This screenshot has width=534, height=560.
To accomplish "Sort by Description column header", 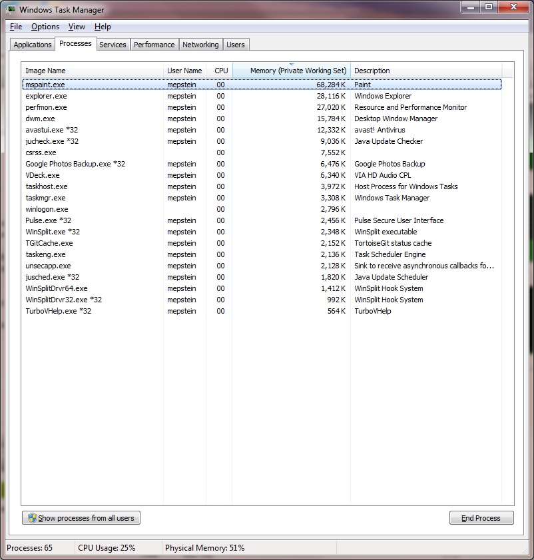I will pos(426,71).
